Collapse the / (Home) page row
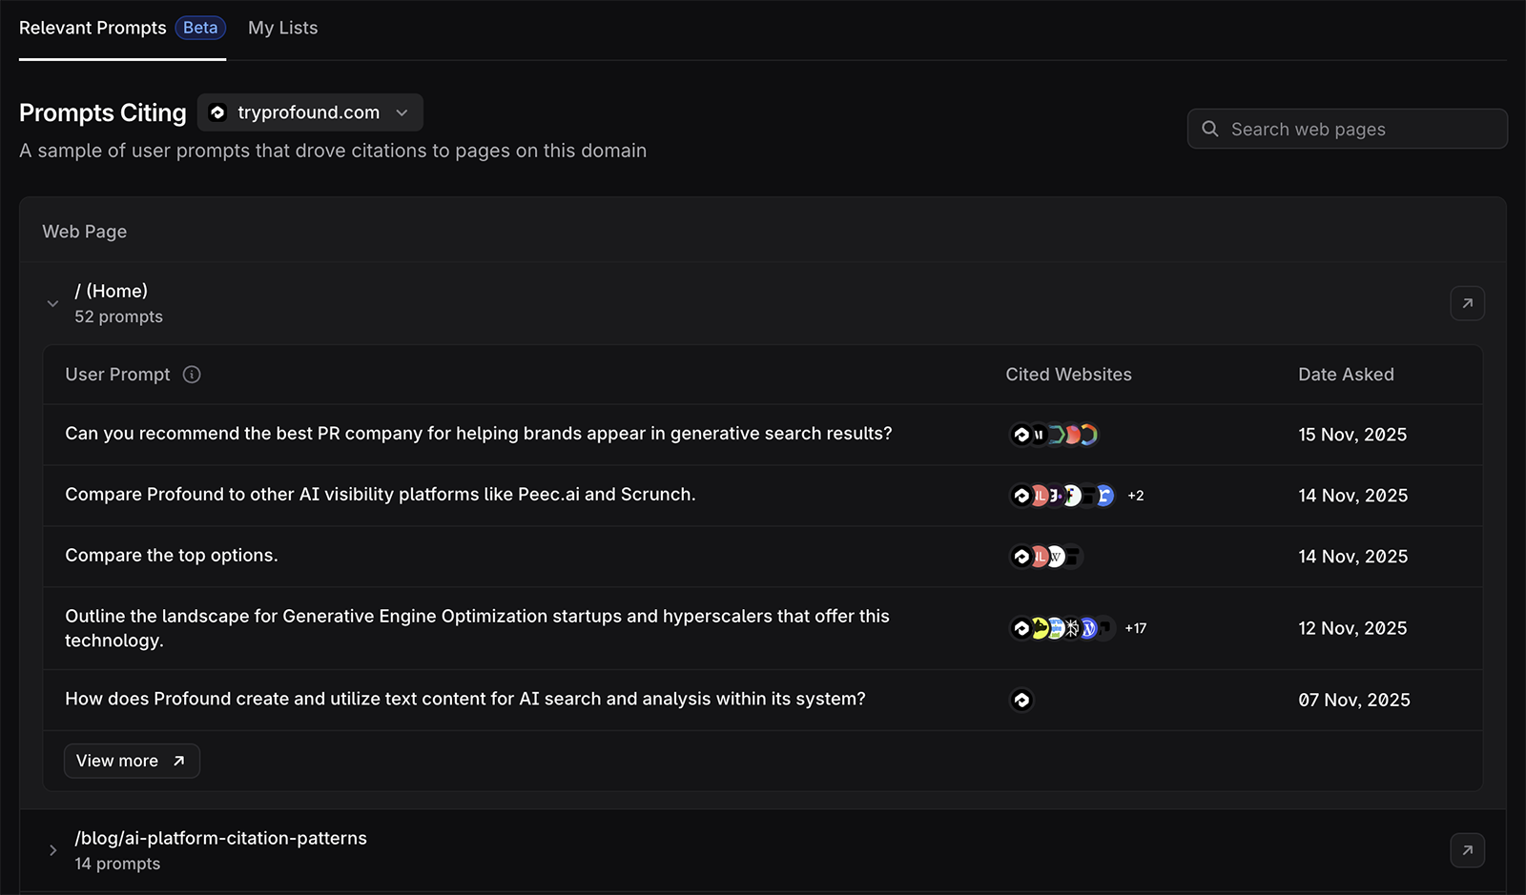Screen dimensions: 1526x895 [52, 303]
